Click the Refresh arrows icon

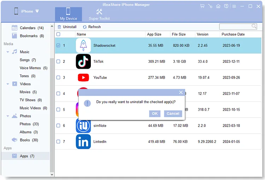pos(85,27)
